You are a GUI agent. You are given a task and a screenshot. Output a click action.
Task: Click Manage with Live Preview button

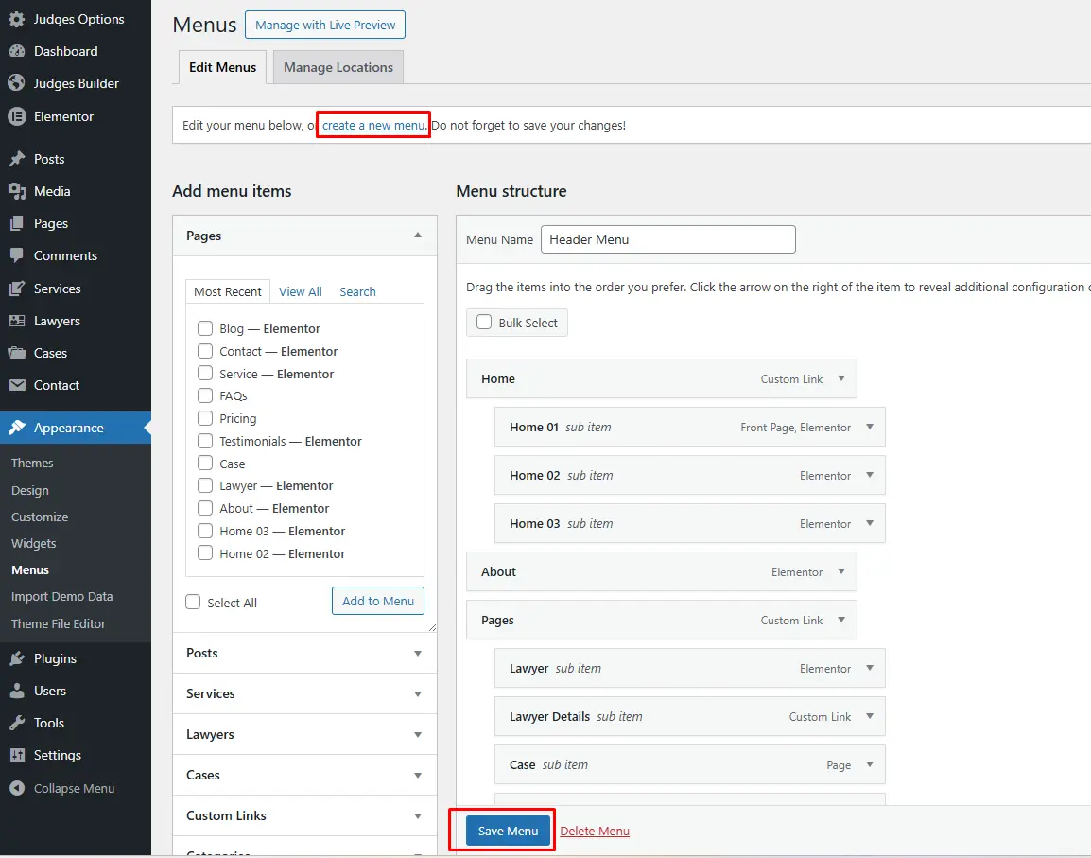[325, 26]
